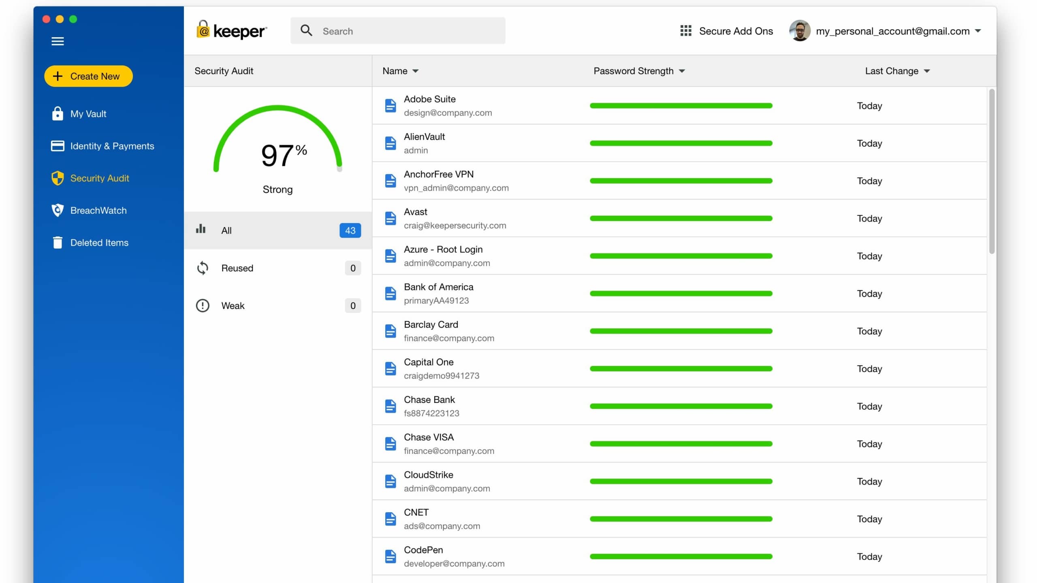1037x583 pixels.
Task: Click the CloudStrike record icon
Action: pos(390,481)
